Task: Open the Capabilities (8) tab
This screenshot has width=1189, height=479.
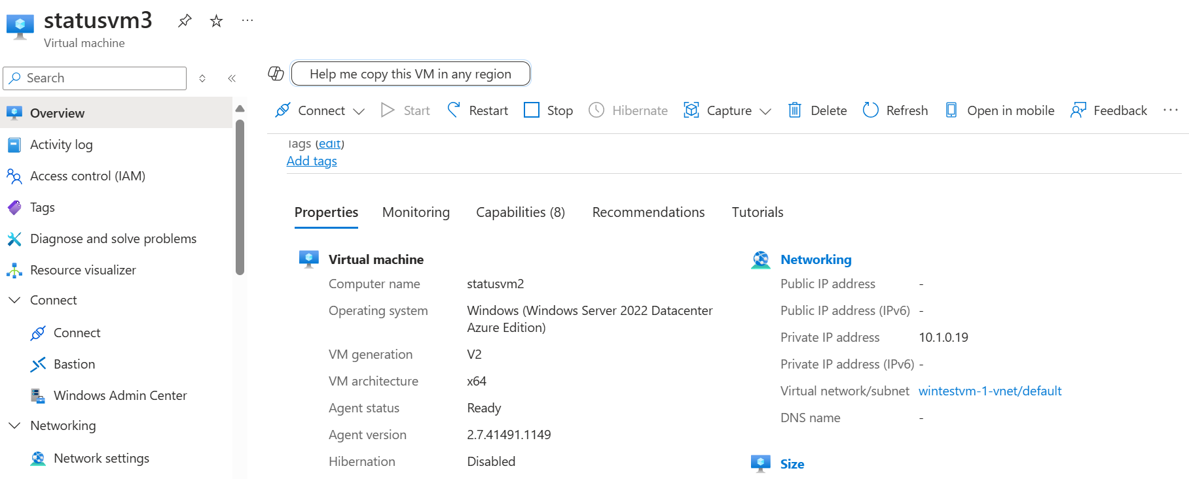Action: (520, 212)
